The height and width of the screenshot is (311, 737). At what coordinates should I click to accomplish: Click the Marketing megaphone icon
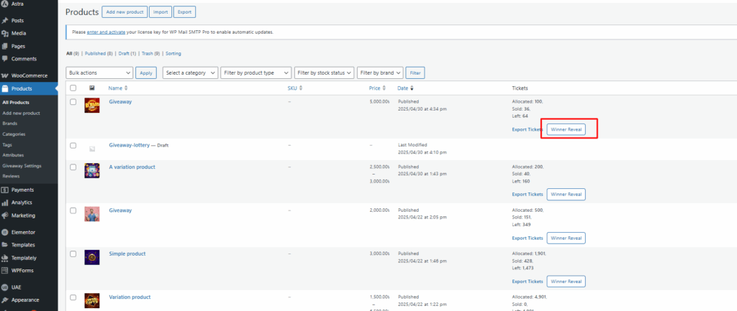5,215
